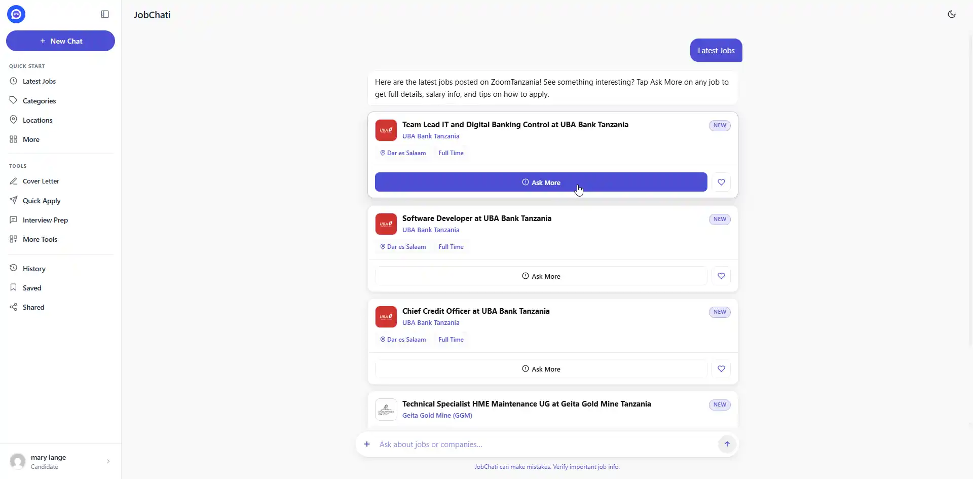The width and height of the screenshot is (973, 479).
Task: View chat History
Action: pos(60,269)
